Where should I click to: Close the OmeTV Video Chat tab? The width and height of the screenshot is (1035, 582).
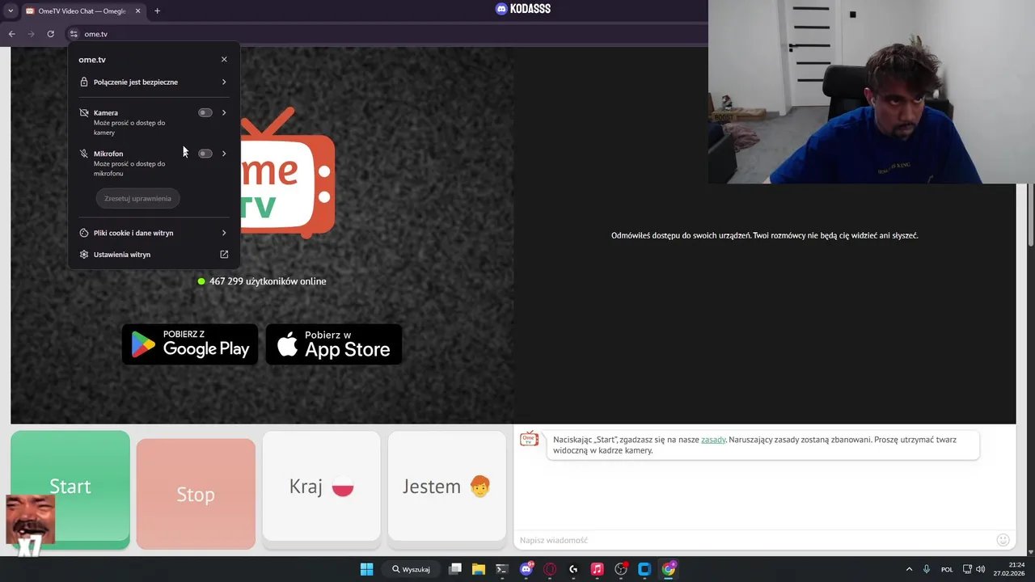[137, 11]
